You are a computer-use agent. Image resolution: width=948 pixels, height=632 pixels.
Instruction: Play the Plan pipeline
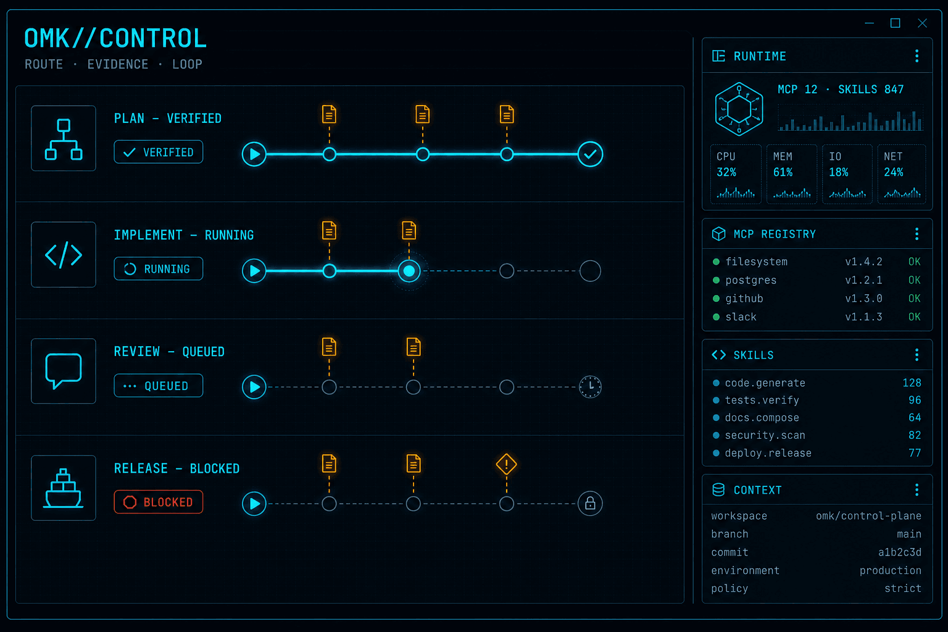point(254,154)
